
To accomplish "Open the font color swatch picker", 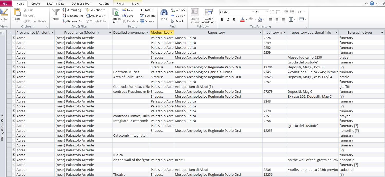I will coord(246,19).
